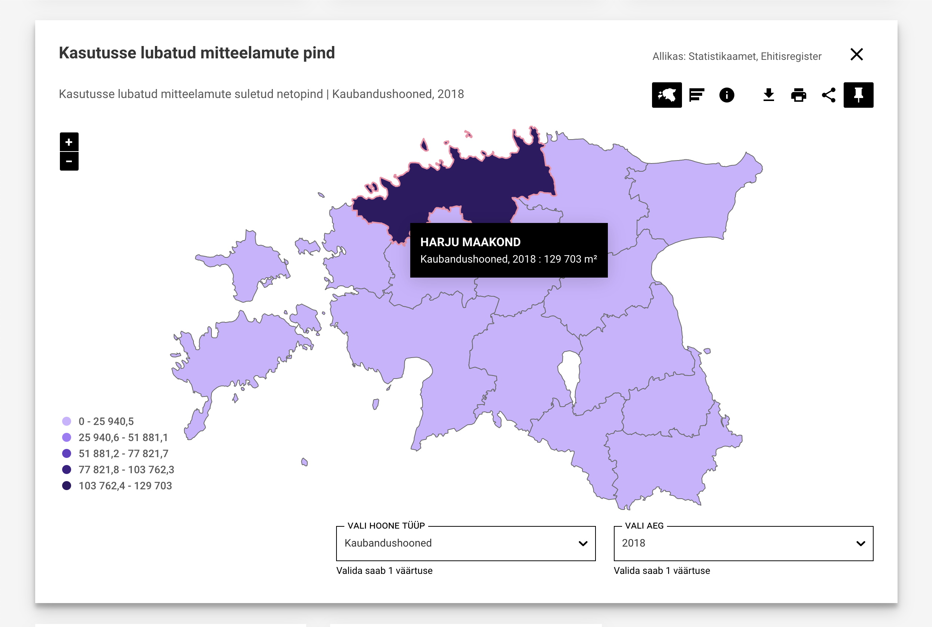This screenshot has width=932, height=627.
Task: Close the map dialog with X
Action: [x=856, y=54]
